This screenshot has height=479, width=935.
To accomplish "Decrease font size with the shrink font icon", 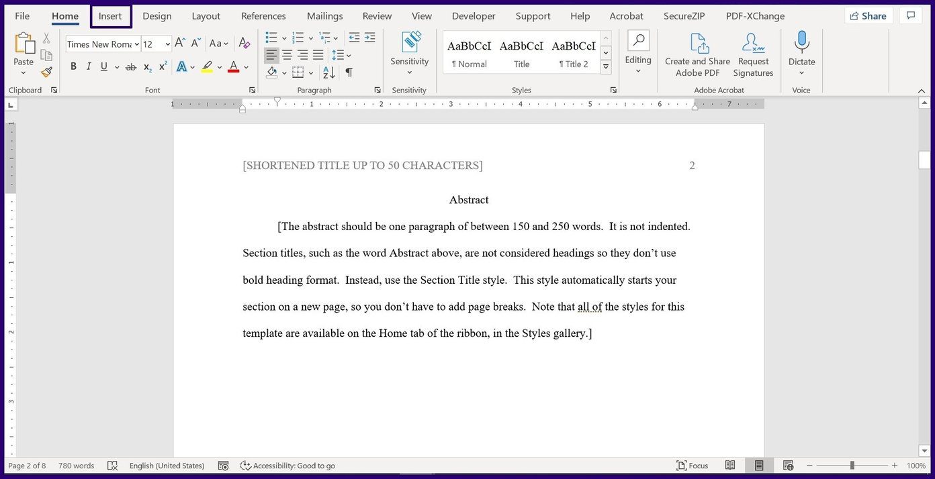I will pos(196,44).
